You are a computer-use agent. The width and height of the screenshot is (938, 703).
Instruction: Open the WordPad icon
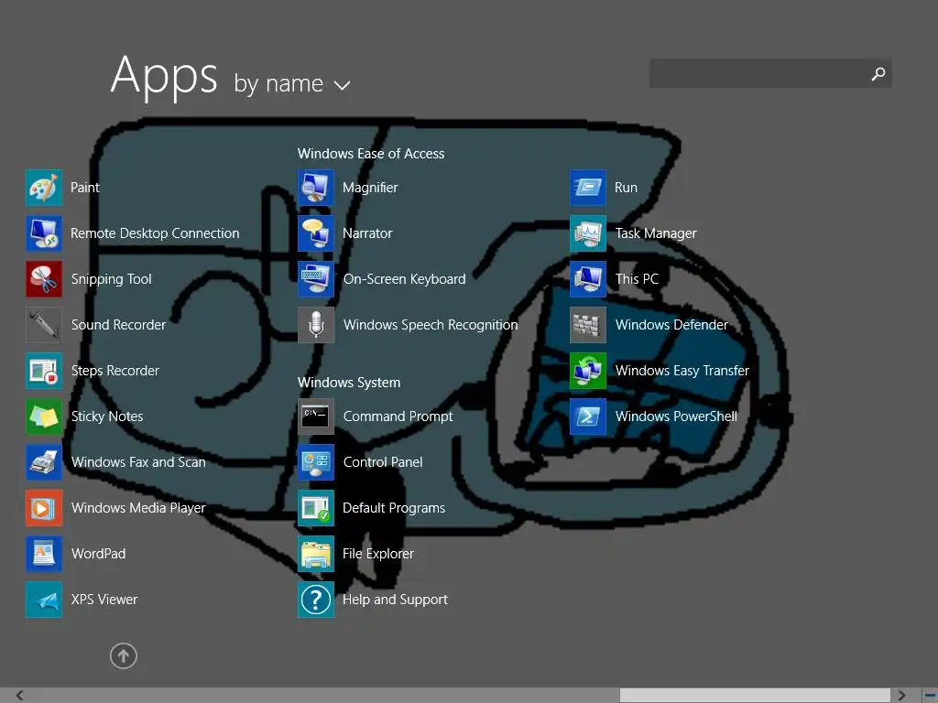coord(44,554)
